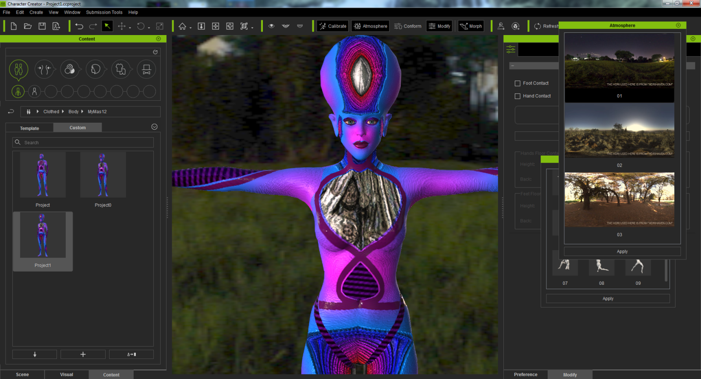Apply the selected pose
701x379 pixels.
tap(608, 298)
